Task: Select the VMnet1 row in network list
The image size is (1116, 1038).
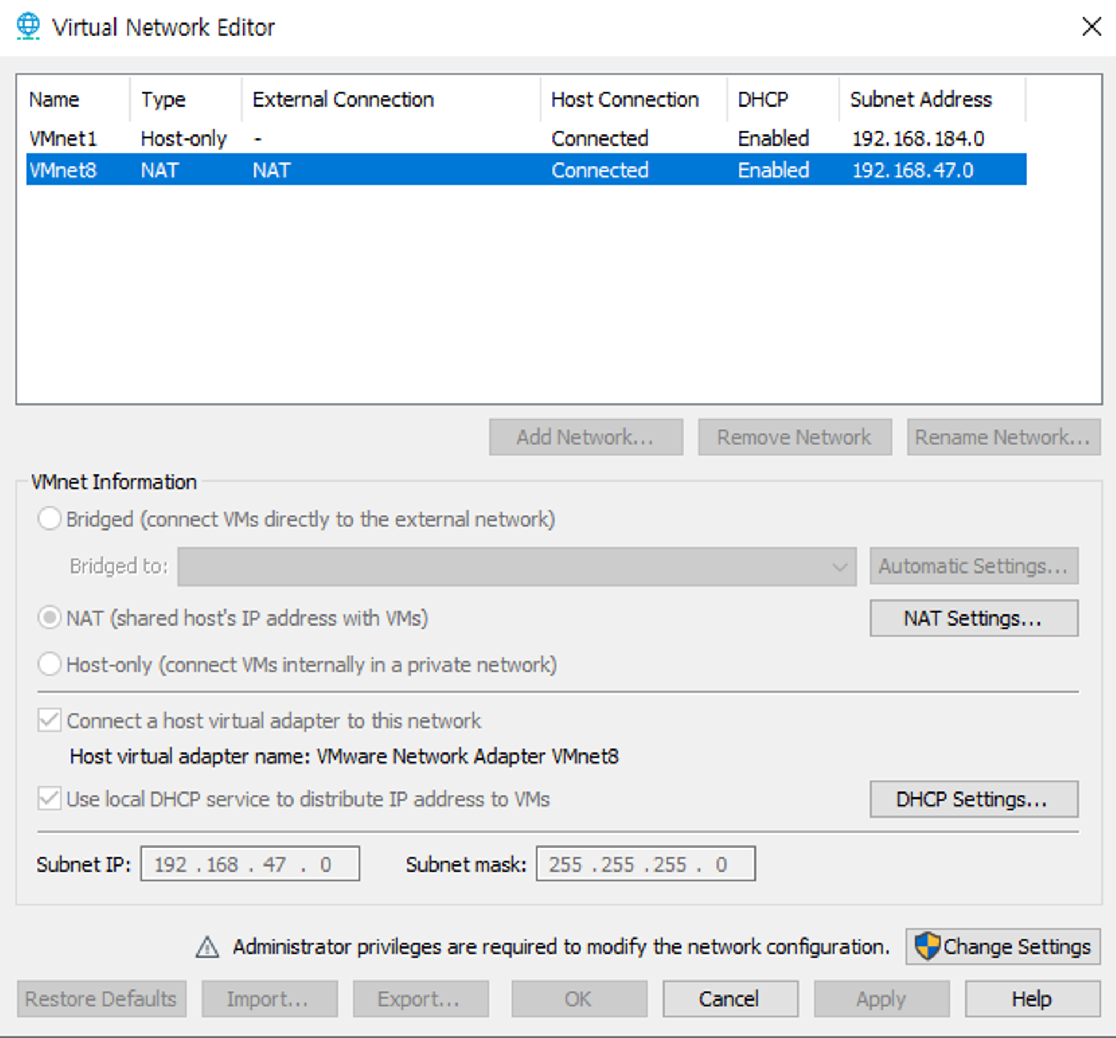Action: 63,138
